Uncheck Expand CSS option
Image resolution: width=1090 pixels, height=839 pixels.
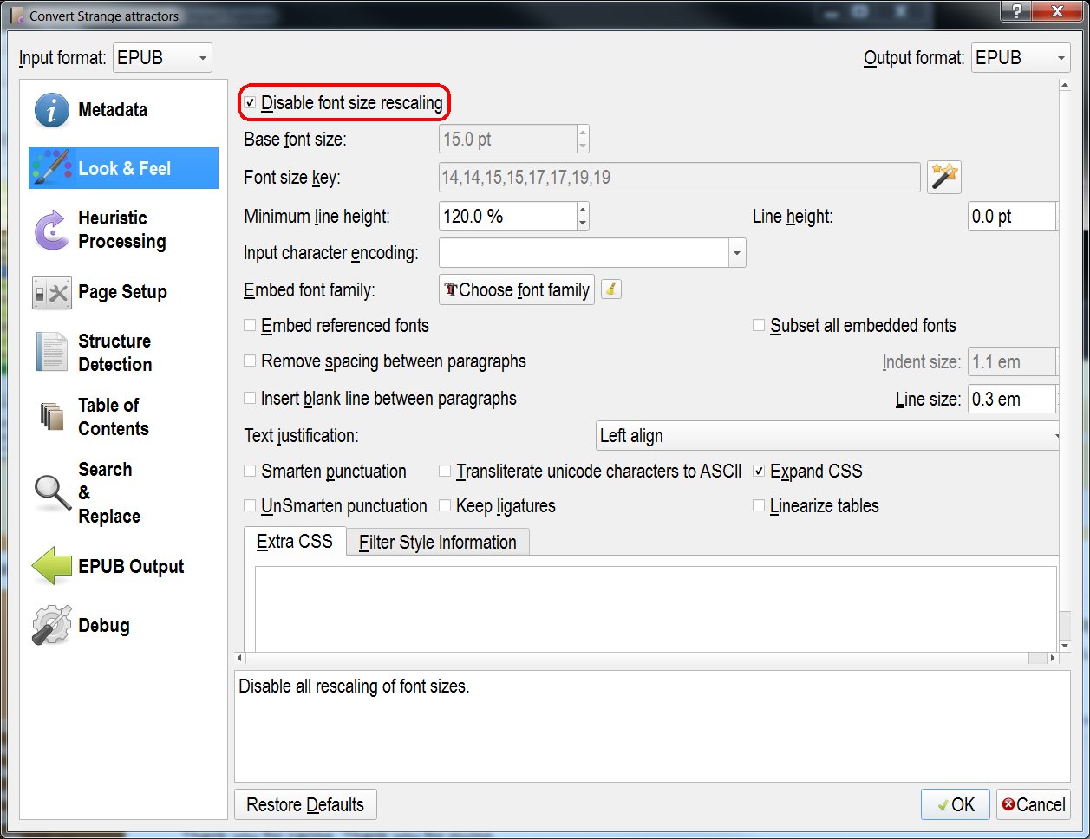[x=759, y=472]
